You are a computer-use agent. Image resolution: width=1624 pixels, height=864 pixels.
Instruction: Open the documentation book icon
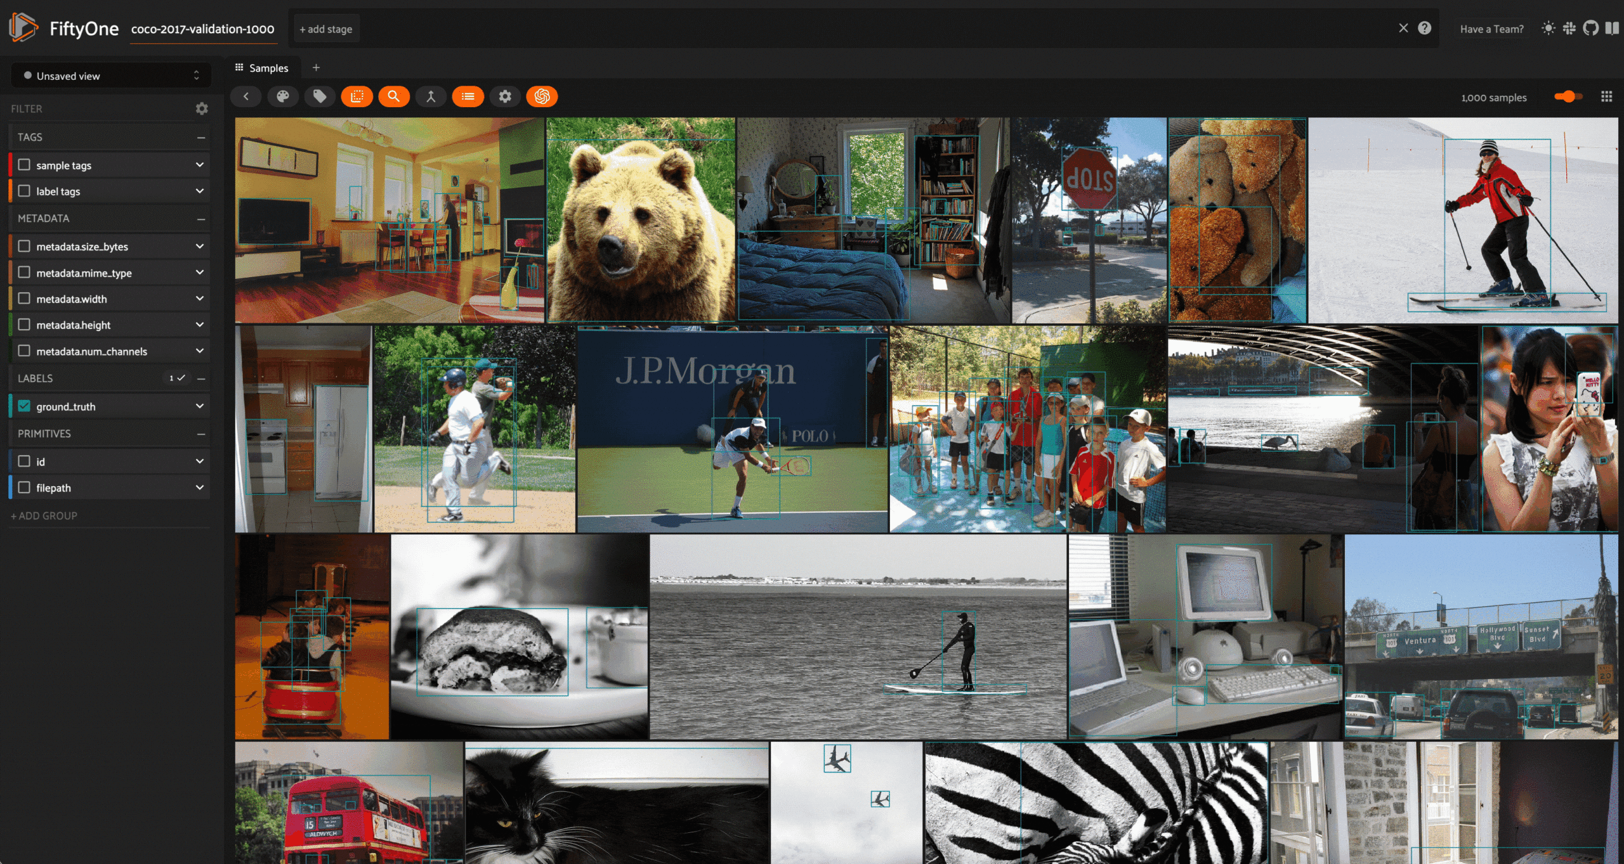pyautogui.click(x=1612, y=29)
